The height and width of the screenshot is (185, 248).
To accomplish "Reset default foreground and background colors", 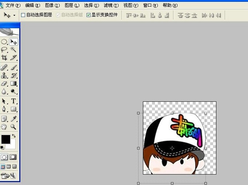I will (2, 148).
